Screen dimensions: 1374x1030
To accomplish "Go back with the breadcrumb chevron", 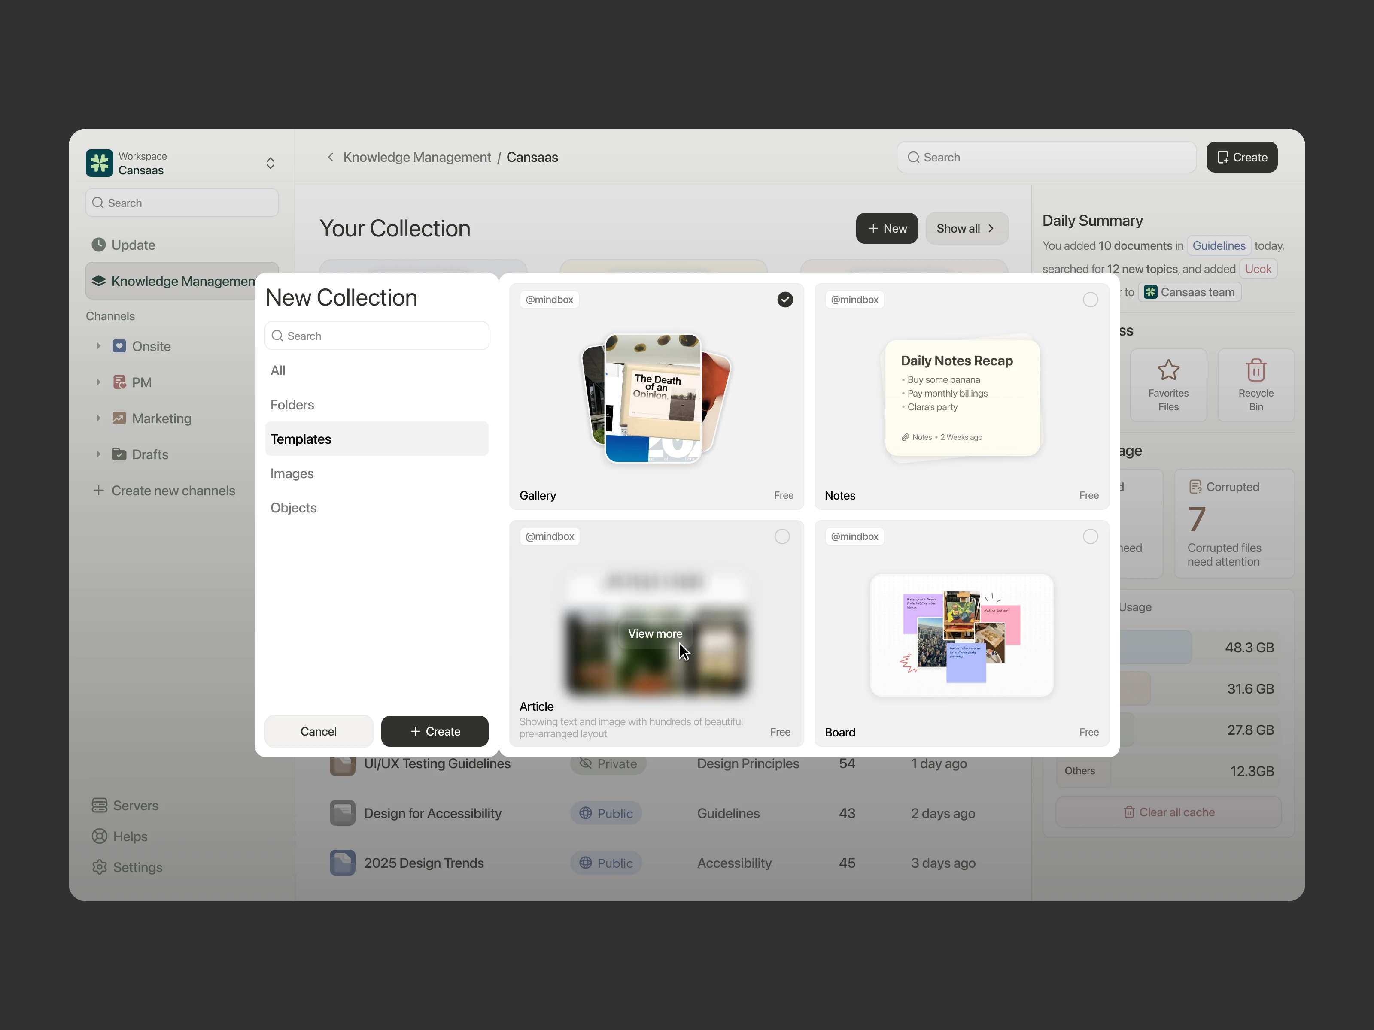I will click(331, 157).
